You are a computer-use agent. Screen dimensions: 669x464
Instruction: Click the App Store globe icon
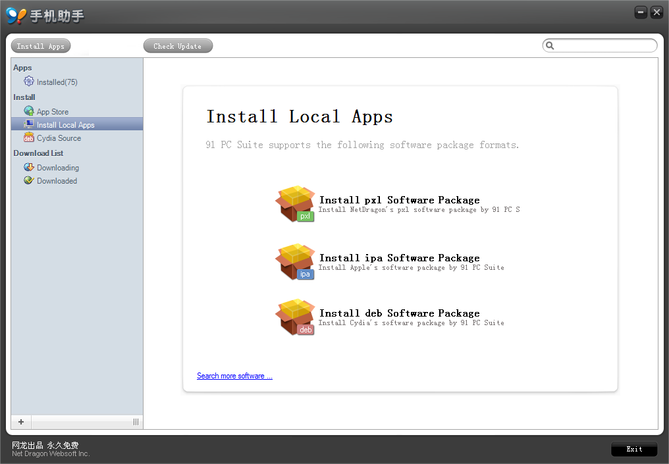(28, 111)
